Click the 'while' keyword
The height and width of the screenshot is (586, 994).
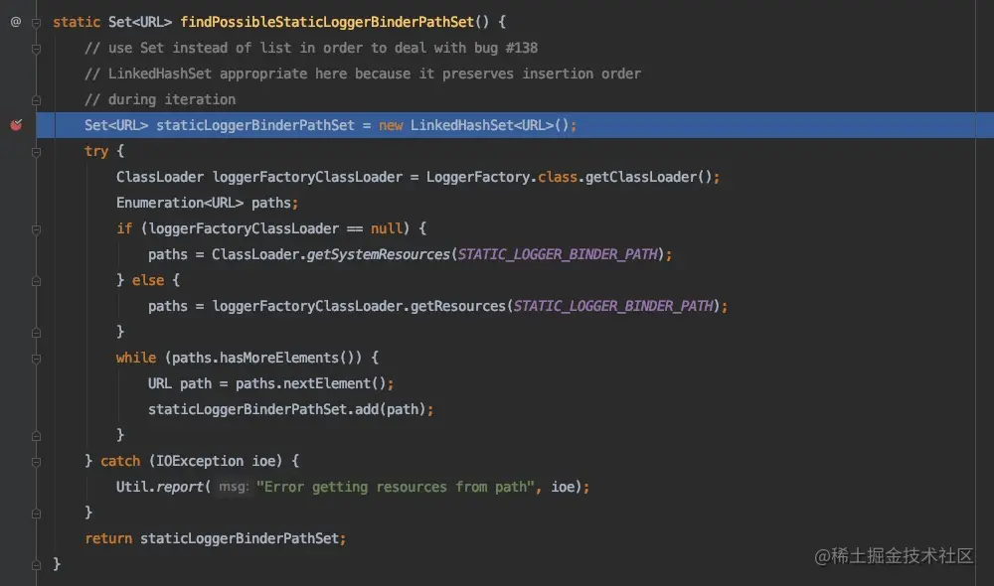click(135, 358)
